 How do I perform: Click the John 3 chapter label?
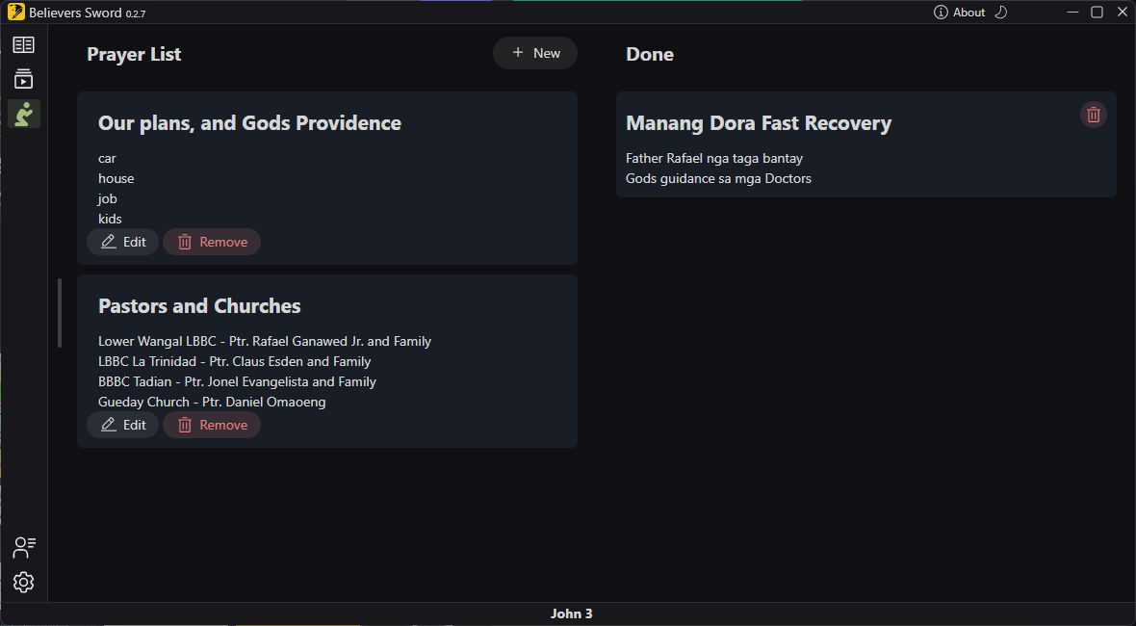coord(571,613)
